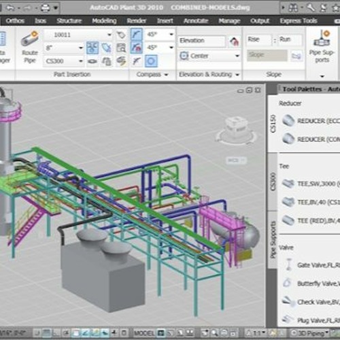340x340 pixels.
Task: Choose the TEE (RED),BV palette tool
Action: [x=311, y=220]
